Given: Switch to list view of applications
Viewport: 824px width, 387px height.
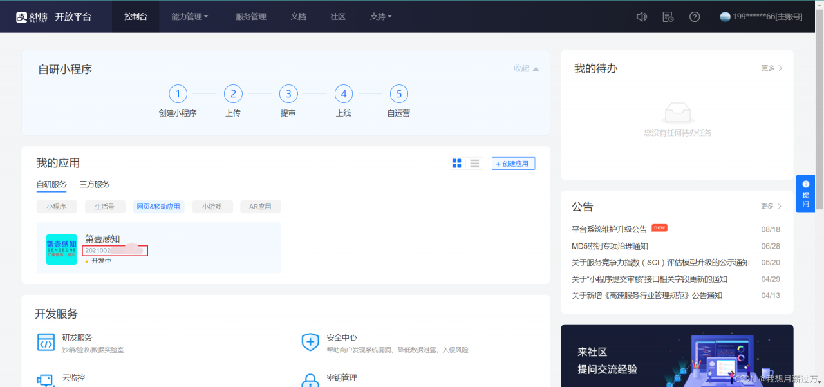Looking at the screenshot, I should 475,164.
